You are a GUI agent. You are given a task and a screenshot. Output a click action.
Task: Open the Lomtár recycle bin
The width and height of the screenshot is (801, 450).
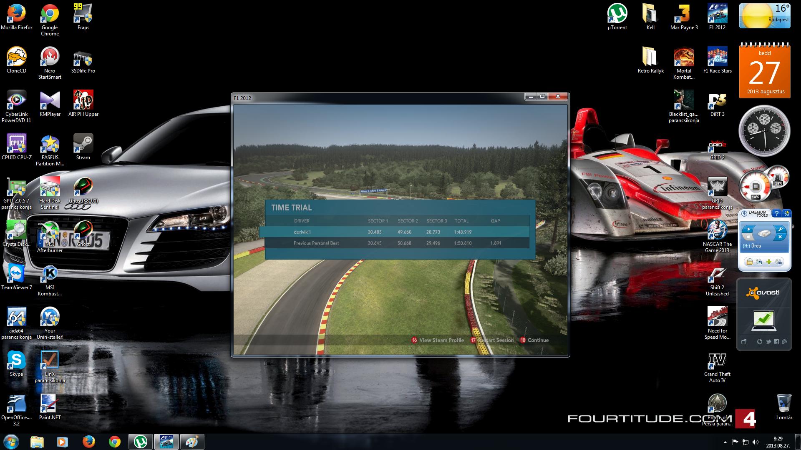coord(784,407)
